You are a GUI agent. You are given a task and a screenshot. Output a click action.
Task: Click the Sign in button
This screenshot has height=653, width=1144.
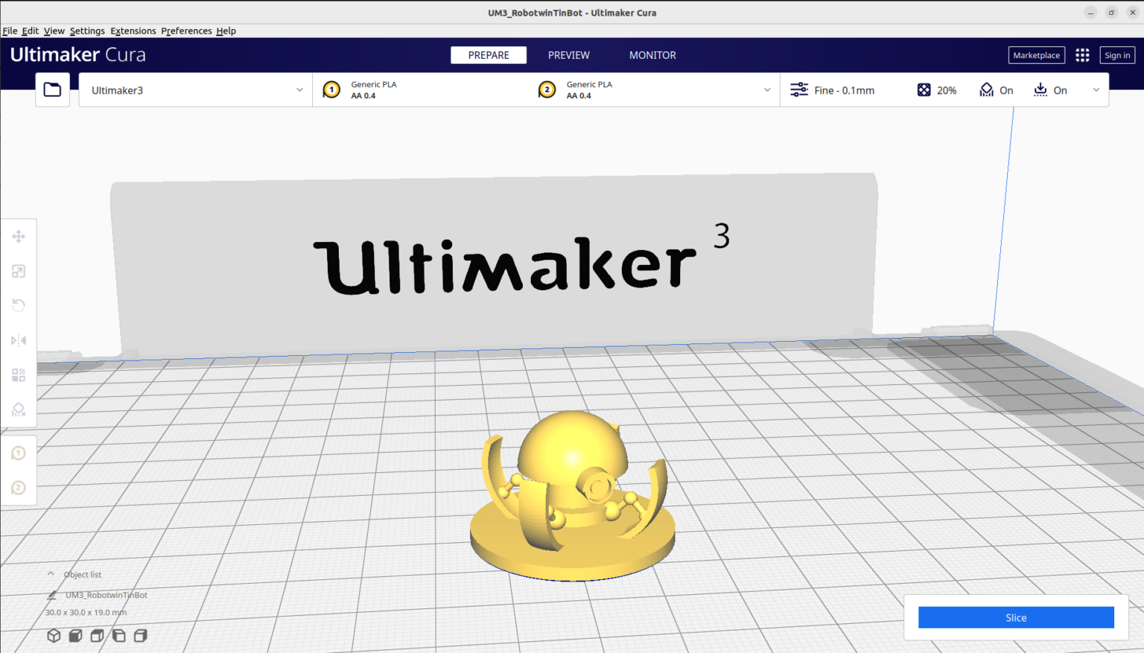(x=1117, y=55)
